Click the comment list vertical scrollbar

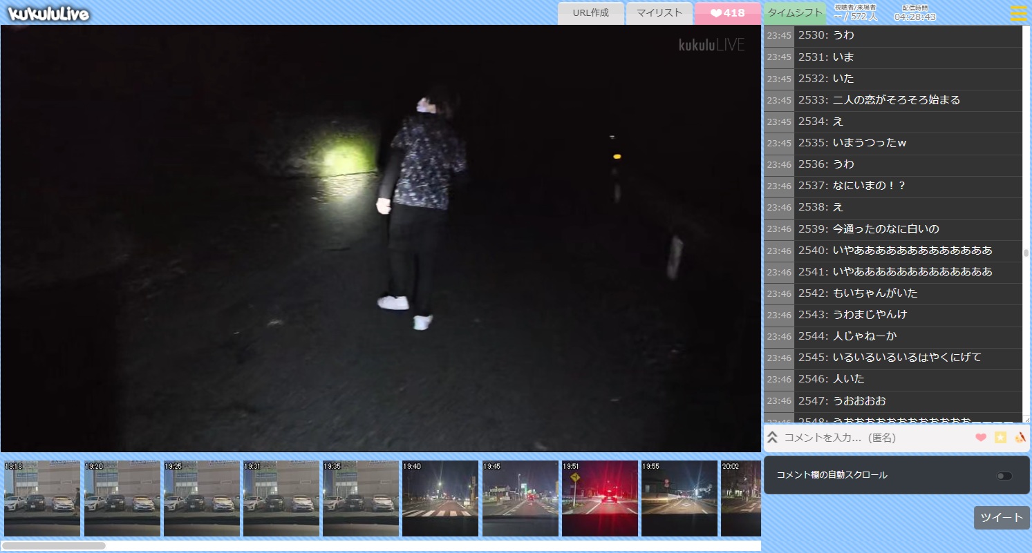[1026, 253]
